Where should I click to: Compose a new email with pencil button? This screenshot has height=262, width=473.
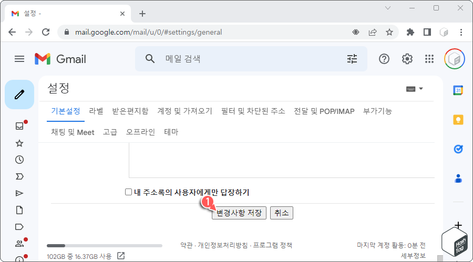[19, 95]
